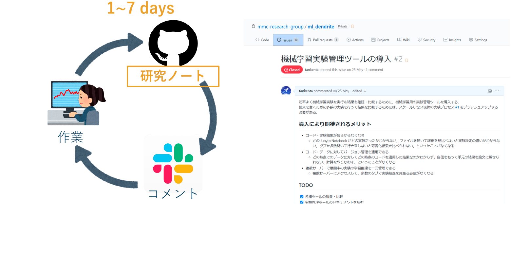Open the Code tab
Screen dimensions: 511x254
pos(262,40)
